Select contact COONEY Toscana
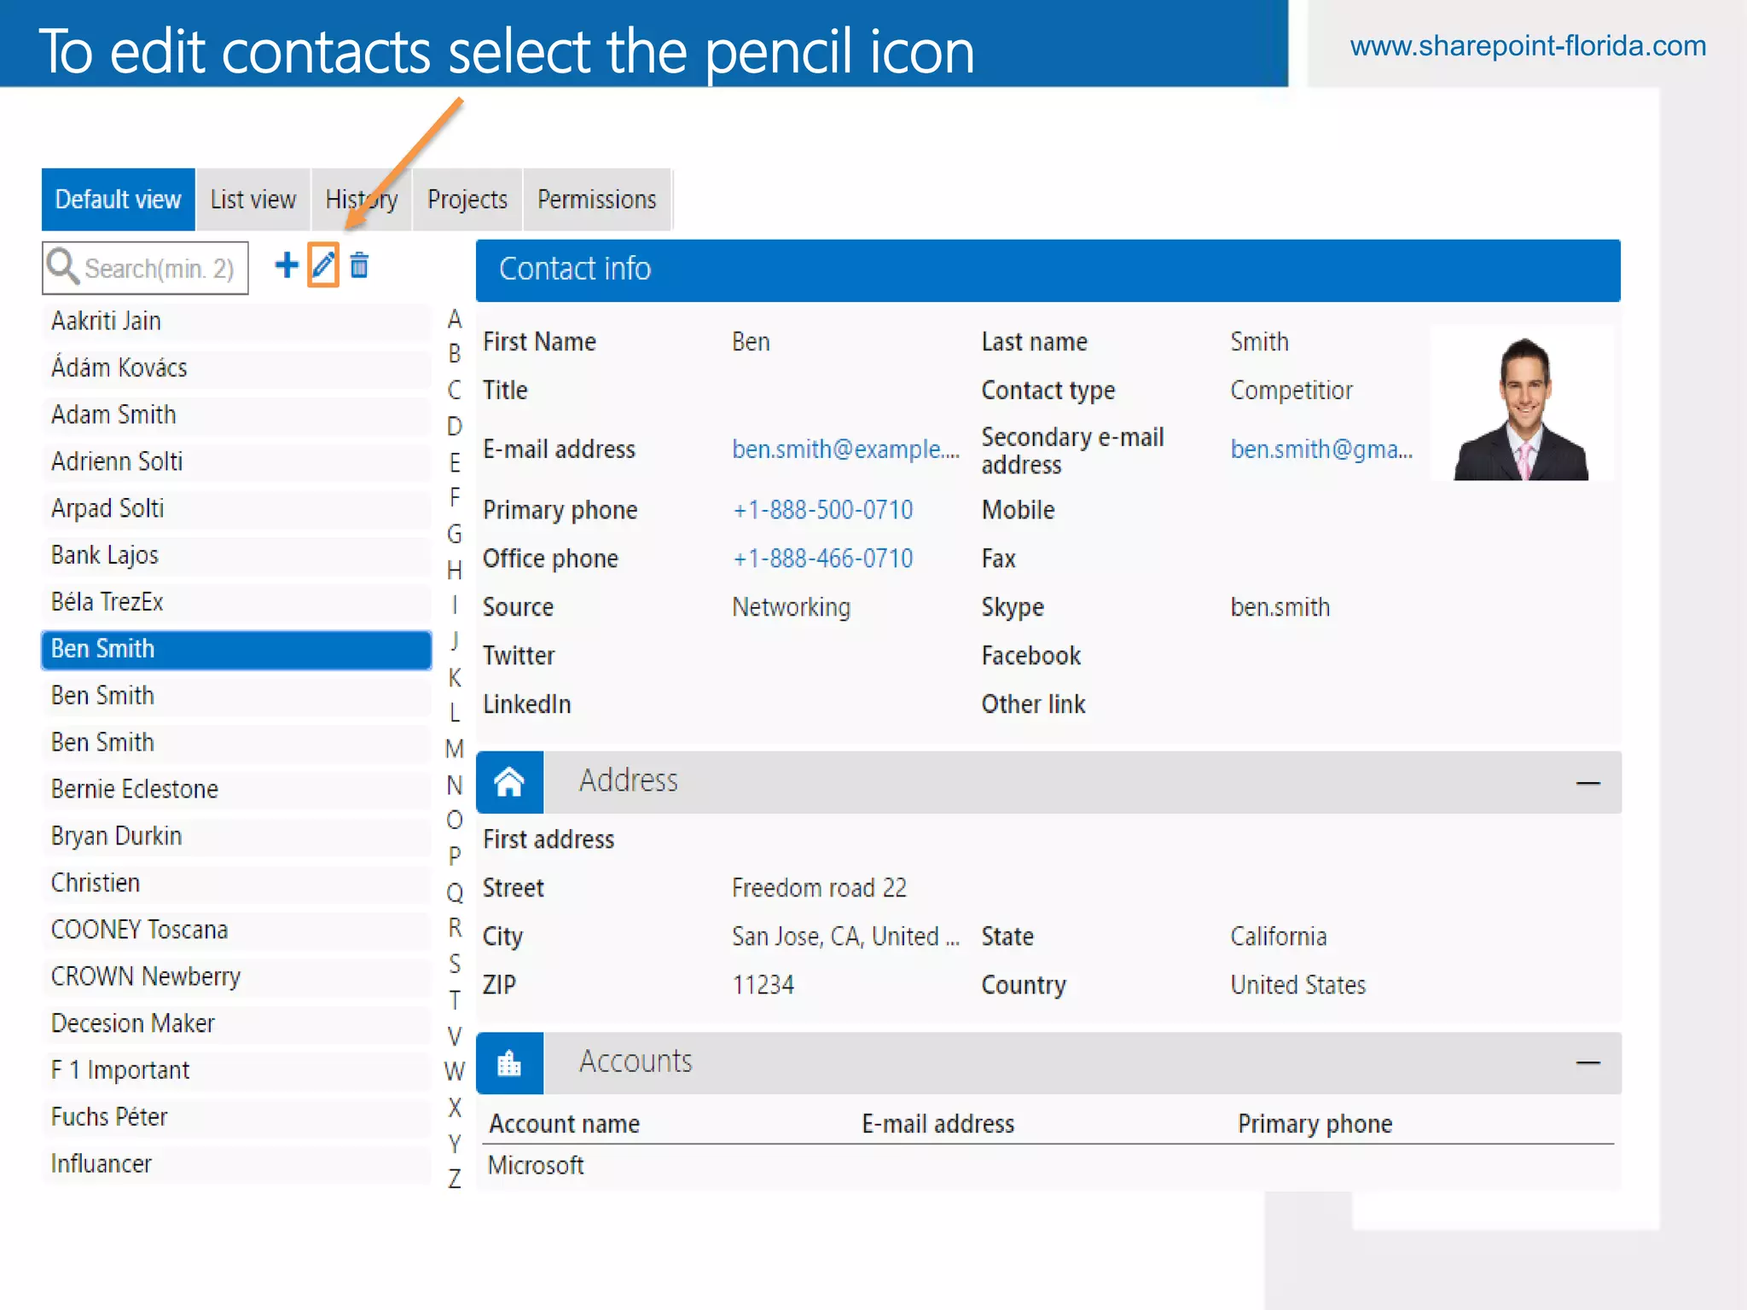 [236, 930]
